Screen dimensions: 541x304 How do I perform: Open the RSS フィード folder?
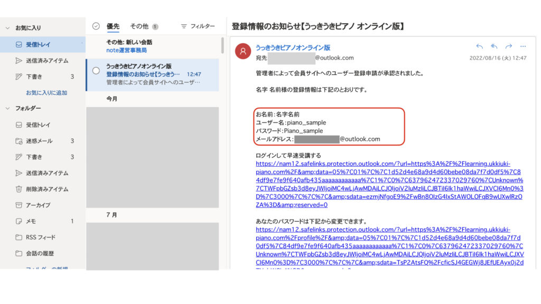[40, 237]
